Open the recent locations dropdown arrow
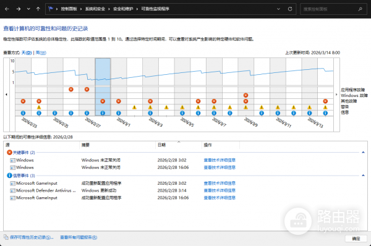 [x=28, y=9]
